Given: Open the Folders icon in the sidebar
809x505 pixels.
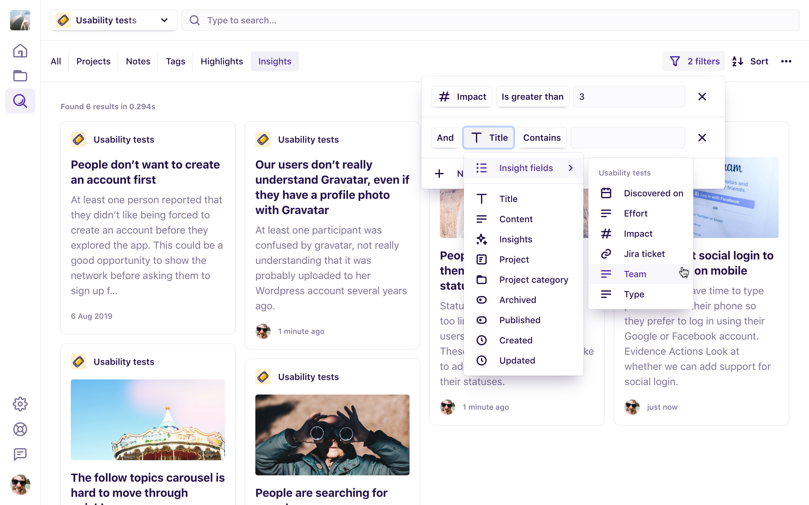Looking at the screenshot, I should [x=20, y=76].
